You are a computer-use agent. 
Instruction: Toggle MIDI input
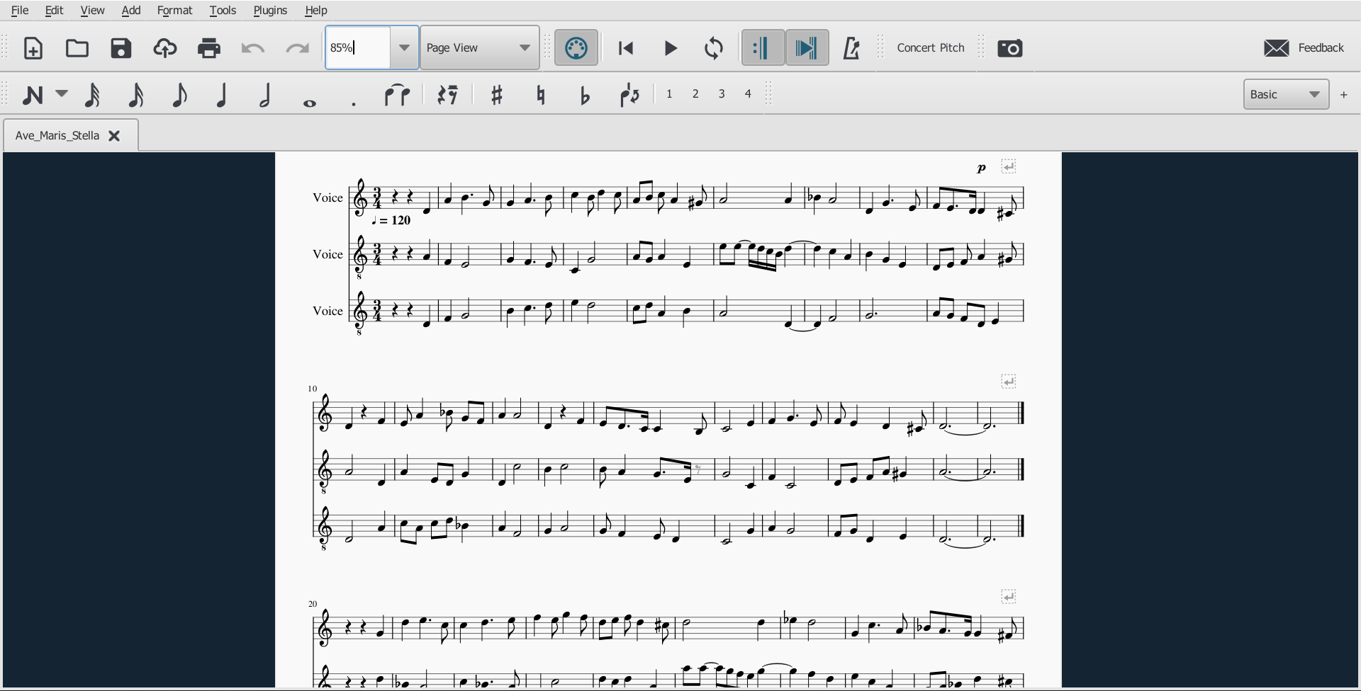click(x=576, y=48)
